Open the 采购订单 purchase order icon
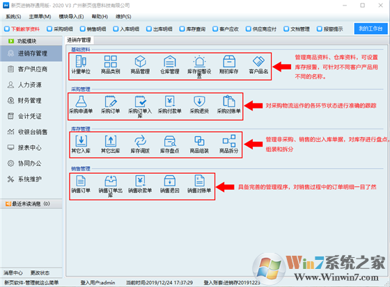The height and width of the screenshot is (287, 390). click(x=111, y=104)
